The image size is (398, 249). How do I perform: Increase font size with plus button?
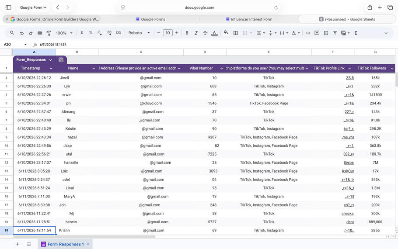[177, 33]
